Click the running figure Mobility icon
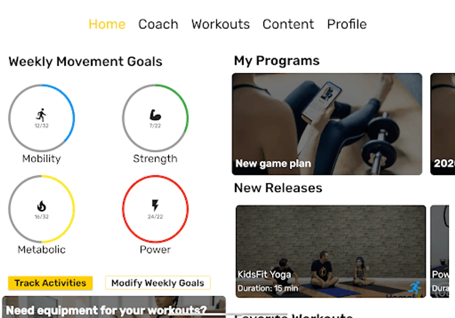This screenshot has width=455, height=318. pos(41,115)
